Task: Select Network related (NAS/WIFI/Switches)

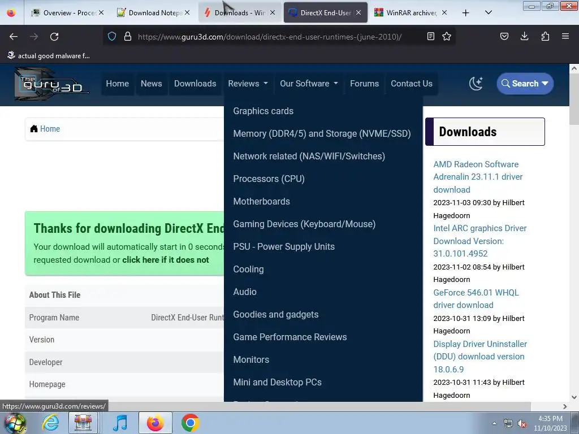Action: point(309,156)
